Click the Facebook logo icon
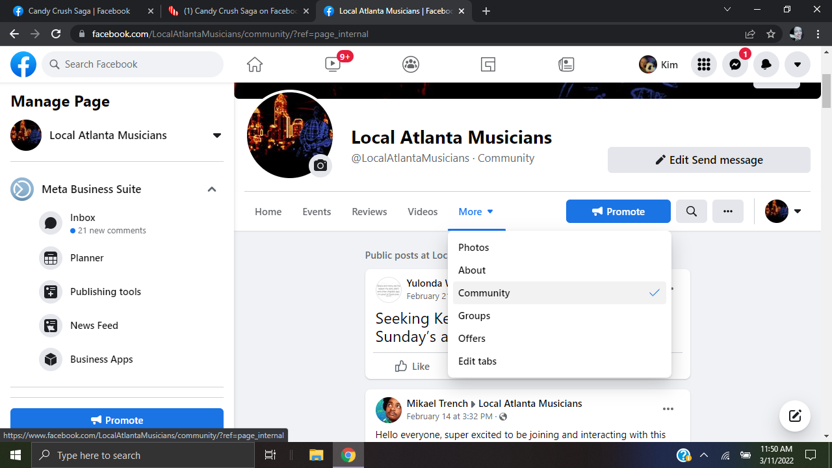The height and width of the screenshot is (468, 832). pyautogui.click(x=23, y=64)
